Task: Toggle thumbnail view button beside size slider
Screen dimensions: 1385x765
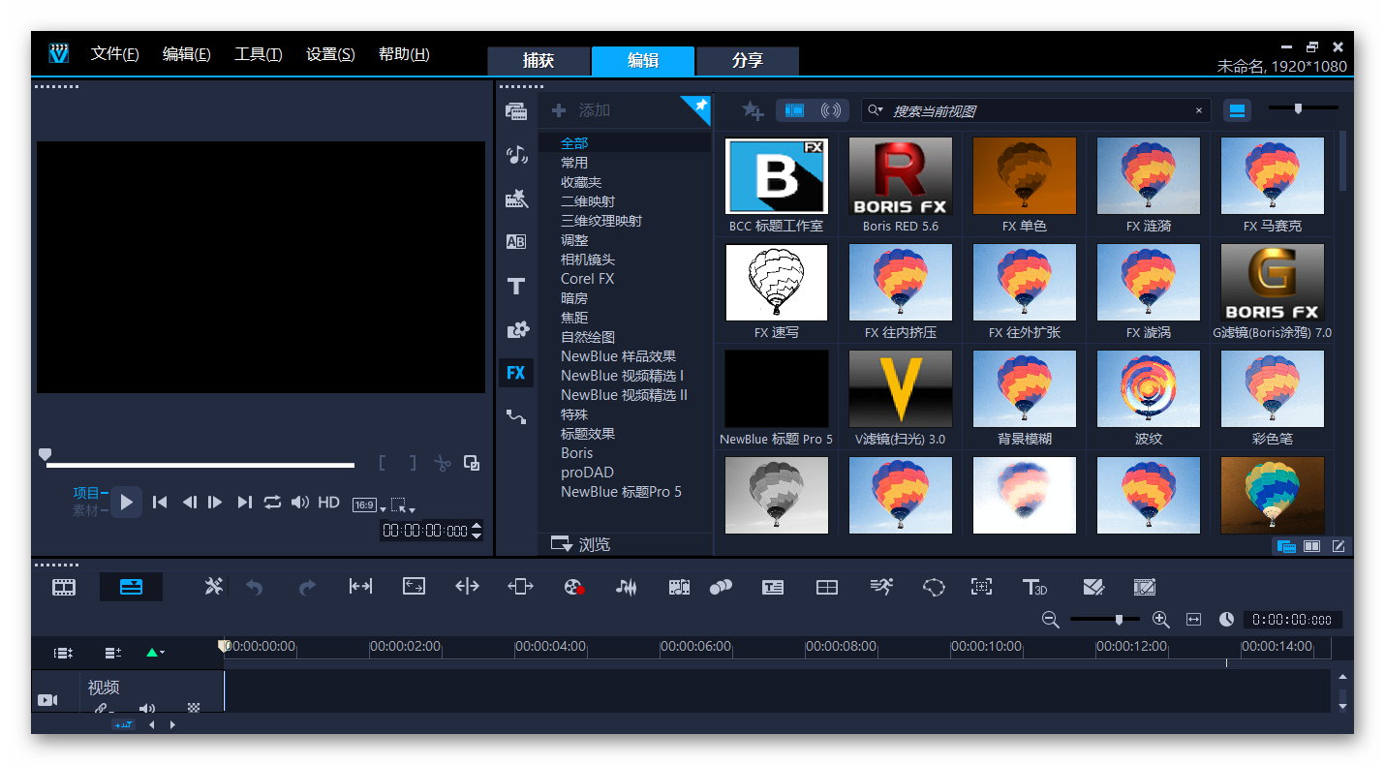Action: tap(1237, 110)
